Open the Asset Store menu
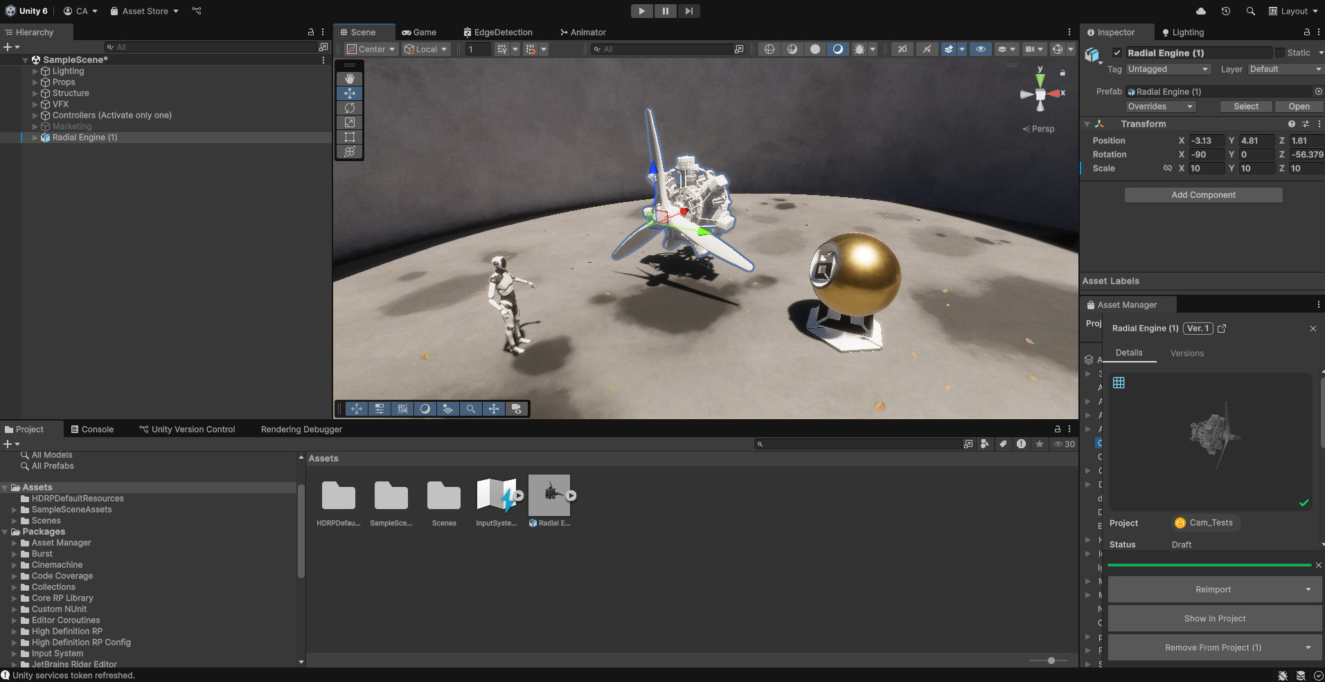Viewport: 1325px width, 682px height. [144, 11]
